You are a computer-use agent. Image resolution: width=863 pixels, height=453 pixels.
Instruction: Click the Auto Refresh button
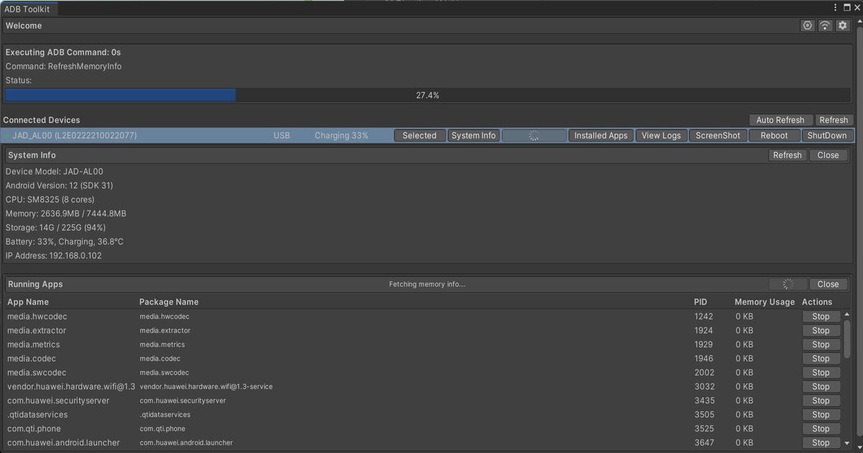click(780, 120)
